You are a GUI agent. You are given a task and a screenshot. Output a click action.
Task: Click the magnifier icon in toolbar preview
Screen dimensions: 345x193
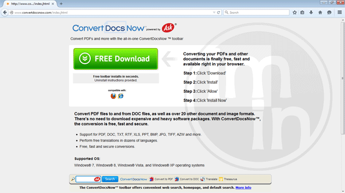(x=73, y=179)
